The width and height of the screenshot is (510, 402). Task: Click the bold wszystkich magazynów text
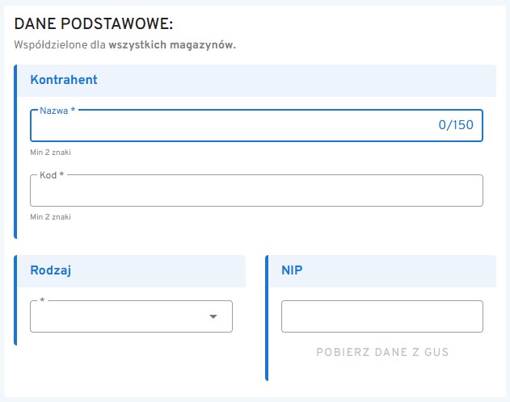tap(172, 45)
